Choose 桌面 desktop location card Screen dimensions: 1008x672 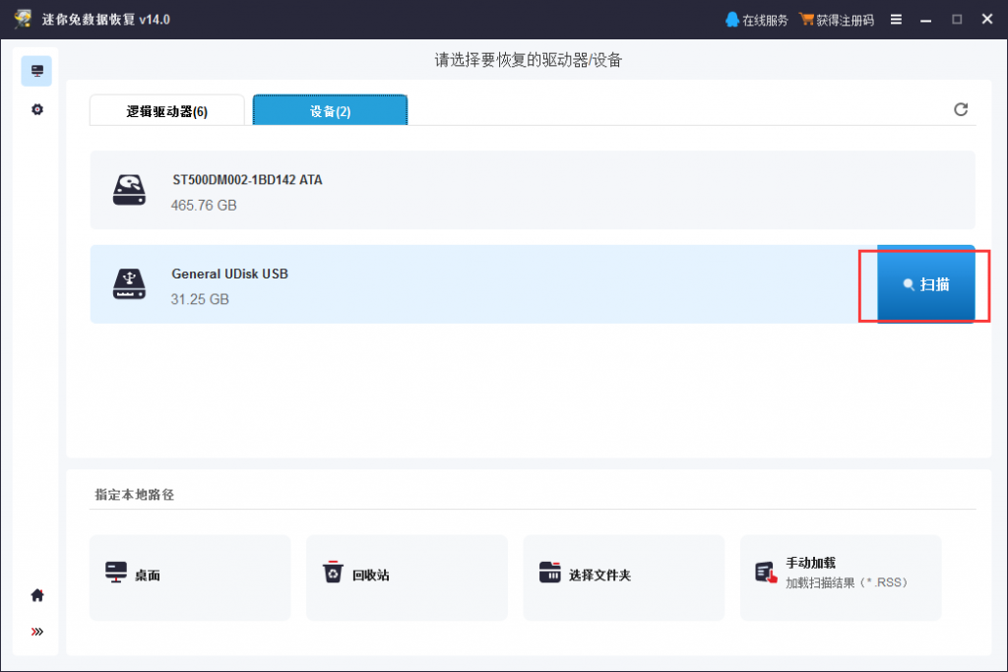point(190,578)
